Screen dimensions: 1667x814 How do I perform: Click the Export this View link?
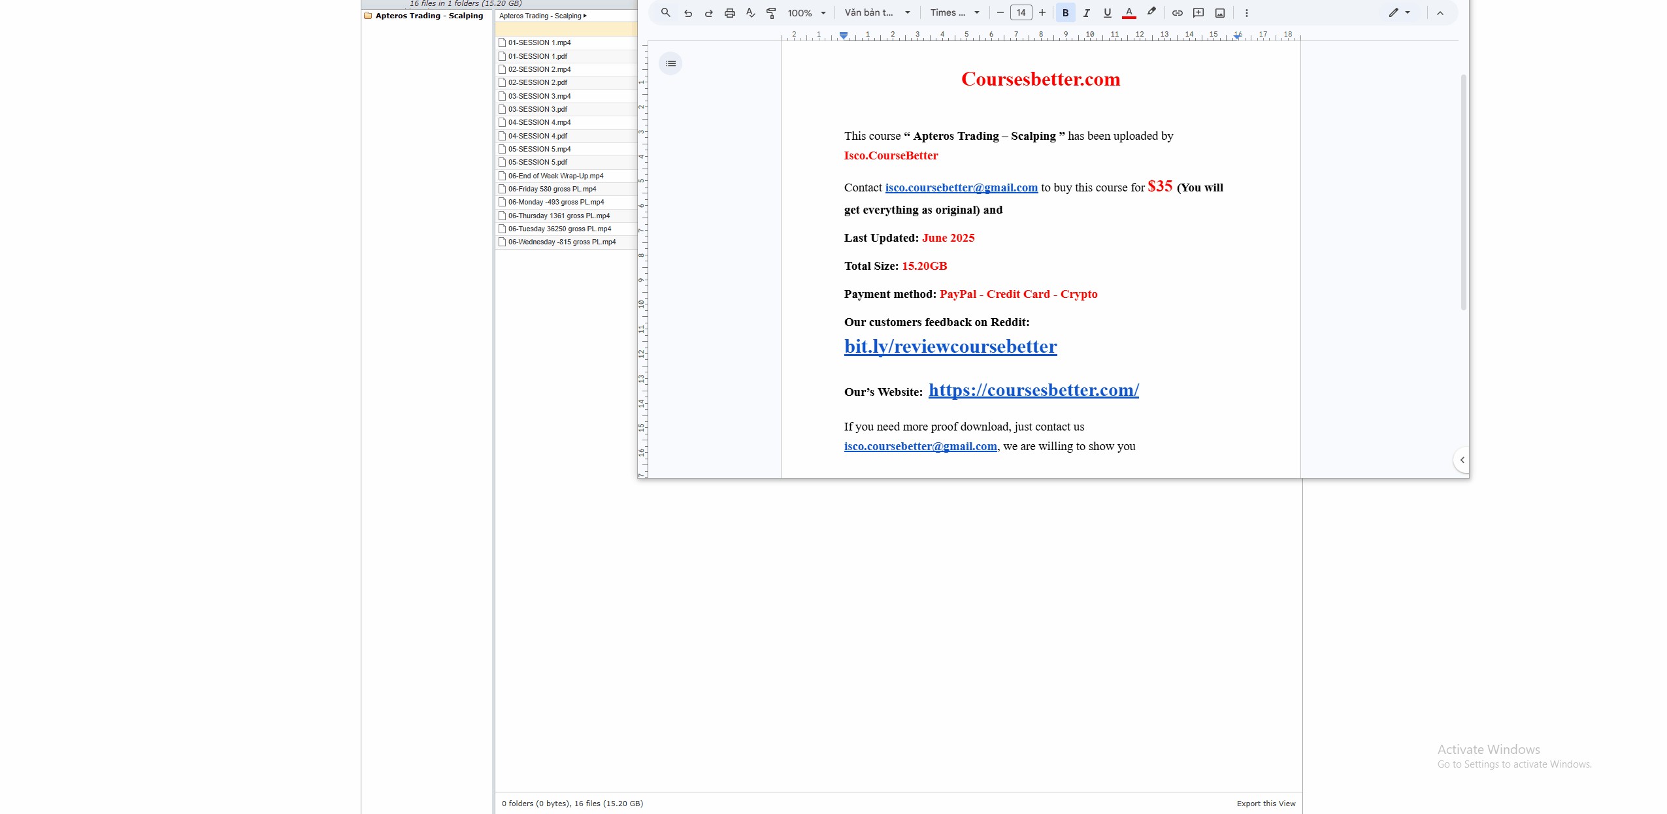tap(1265, 804)
